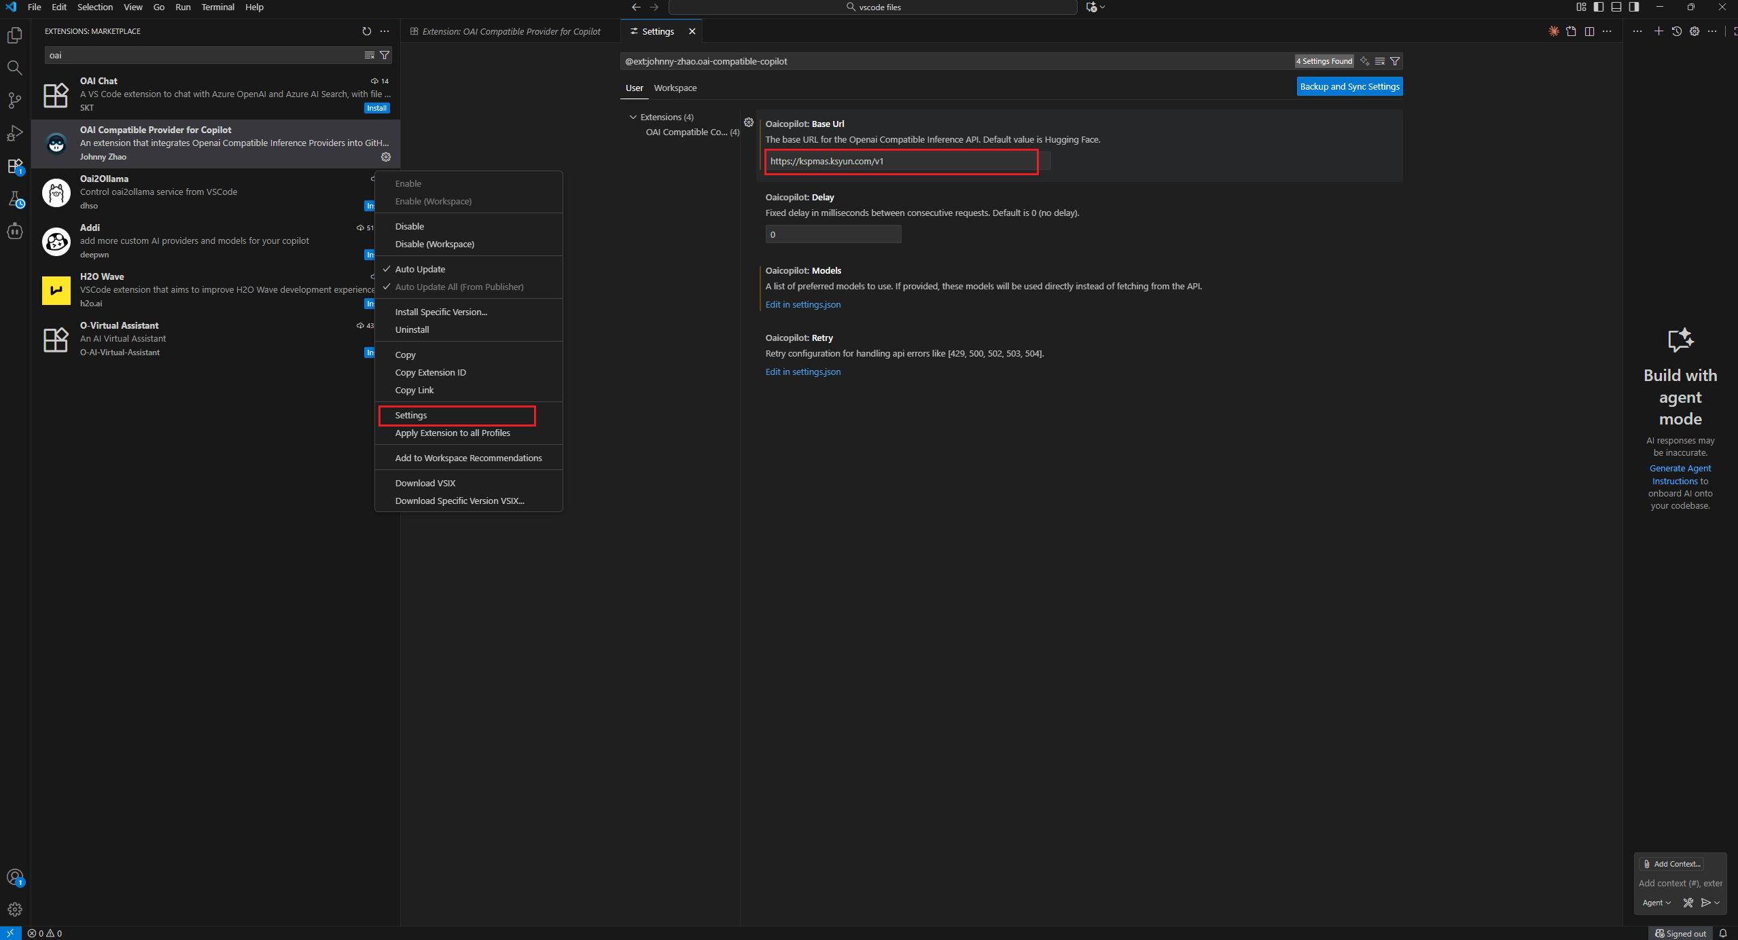This screenshot has height=940, width=1738.
Task: Switch to the Workspace settings tab
Action: tap(675, 88)
